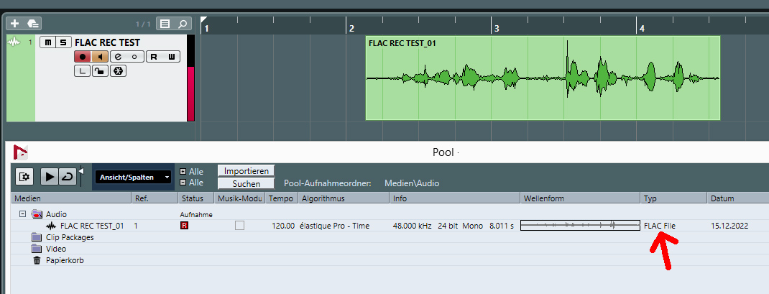Expand all folders with the plus Alle button

[x=183, y=172]
